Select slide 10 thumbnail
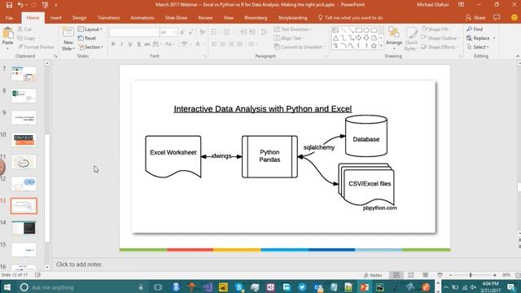This screenshot has width=521, height=293. (x=24, y=140)
